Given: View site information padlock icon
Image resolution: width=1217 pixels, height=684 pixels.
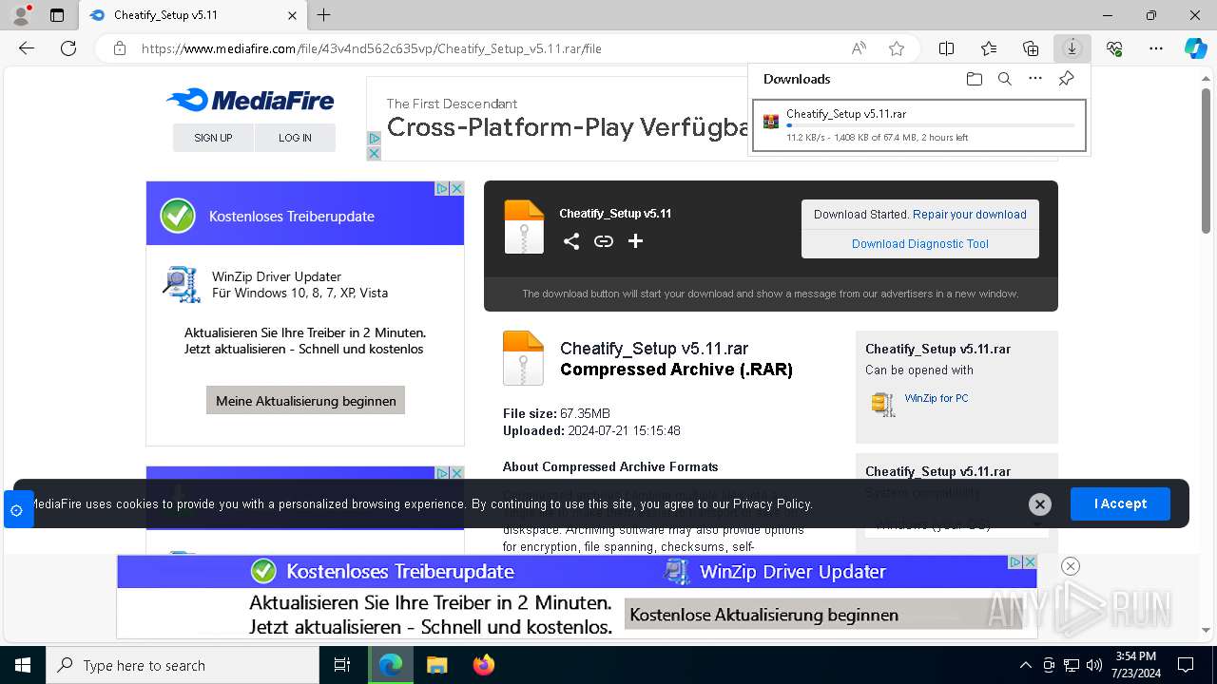Looking at the screenshot, I should (x=120, y=48).
